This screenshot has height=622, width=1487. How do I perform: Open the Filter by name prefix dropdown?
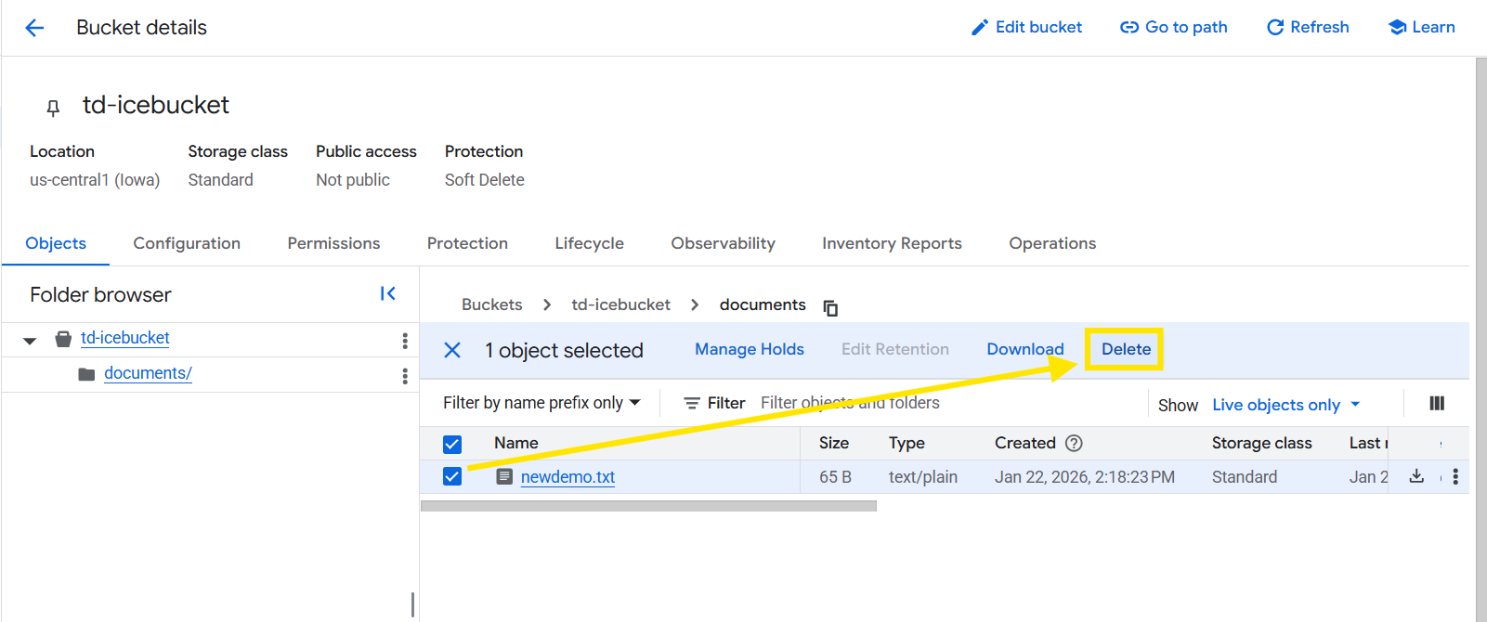541,403
